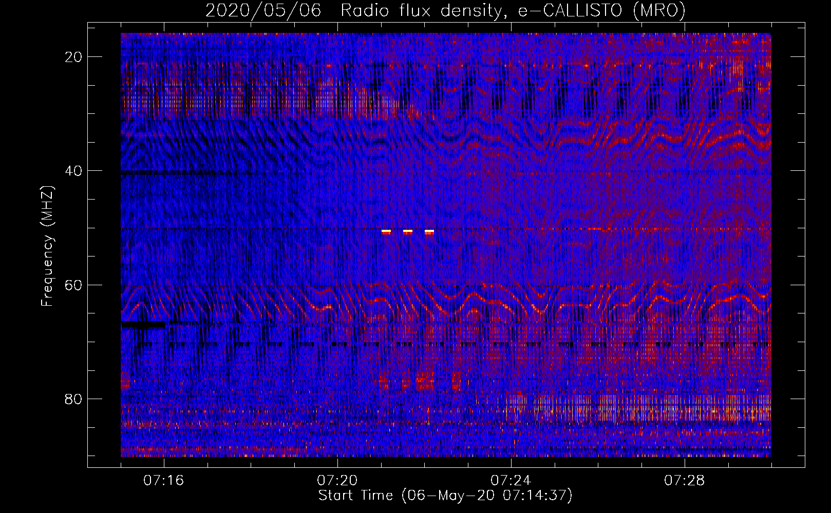
Task: Click the black horizontal band at 40 MHz
Action: (x=178, y=173)
